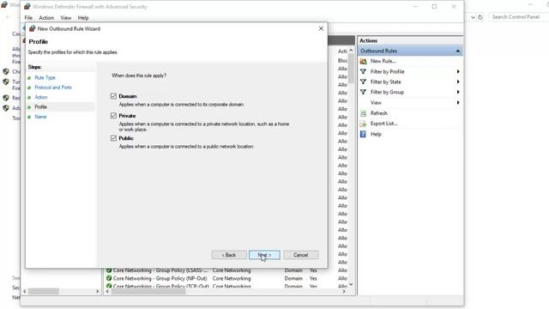Click the Next button
Image resolution: width=549 pixels, height=309 pixels.
tap(264, 255)
